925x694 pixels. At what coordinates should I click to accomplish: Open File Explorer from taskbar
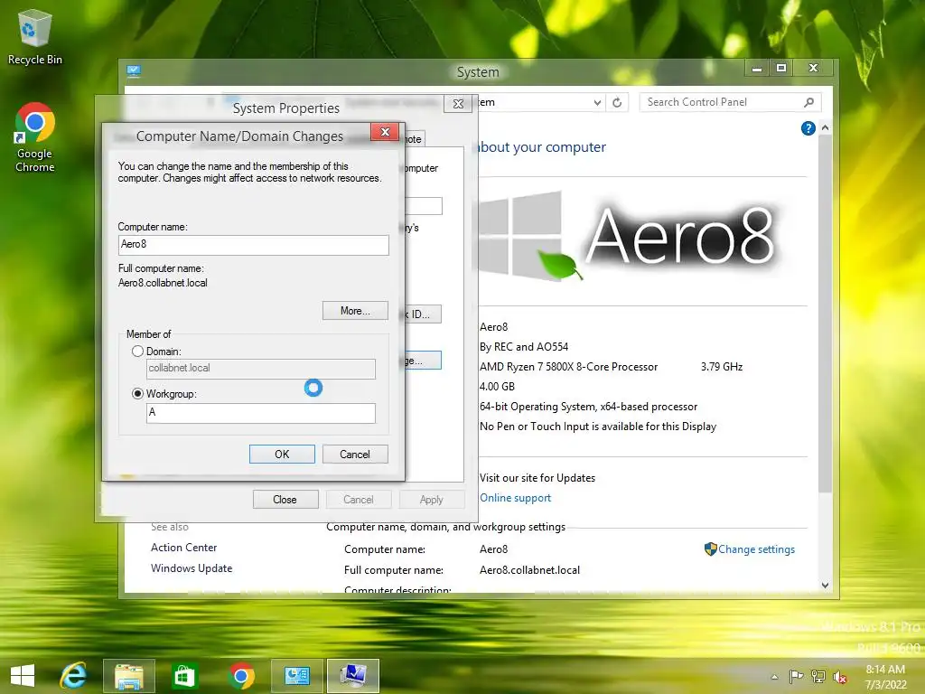click(x=128, y=676)
